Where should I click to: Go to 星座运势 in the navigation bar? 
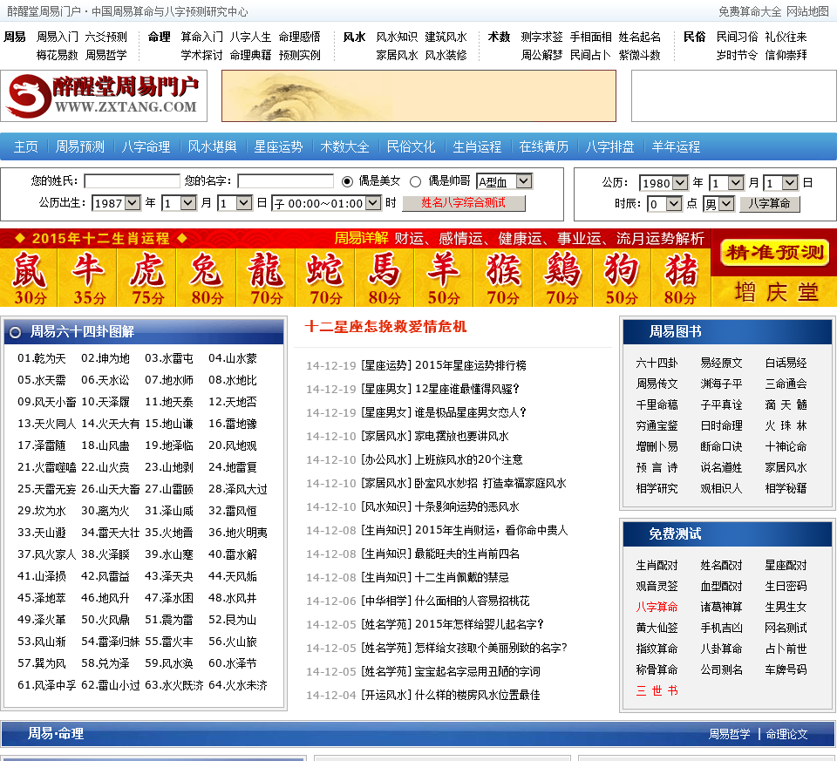(x=278, y=146)
